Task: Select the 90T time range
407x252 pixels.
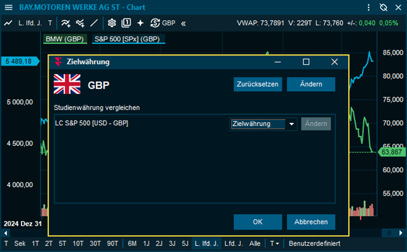Action: coord(112,243)
